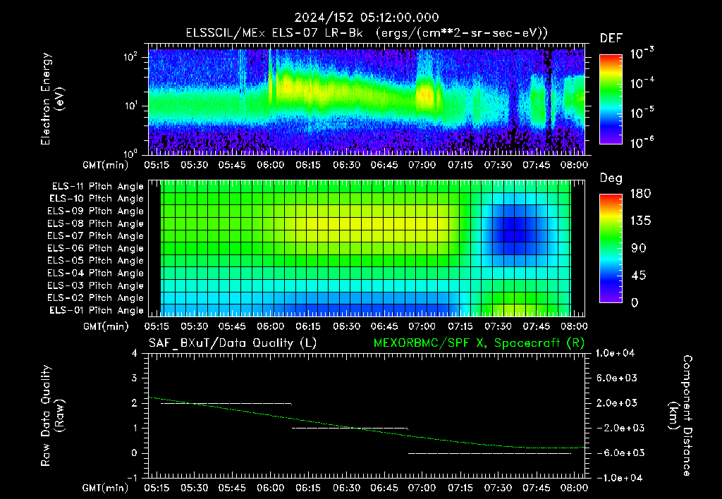This screenshot has height=499, width=722.
Task: Select the ELS-04 Pitch Angle row label
Action: click(x=96, y=273)
